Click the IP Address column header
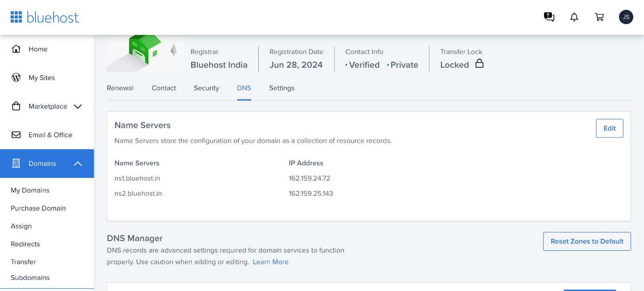 pyautogui.click(x=306, y=163)
